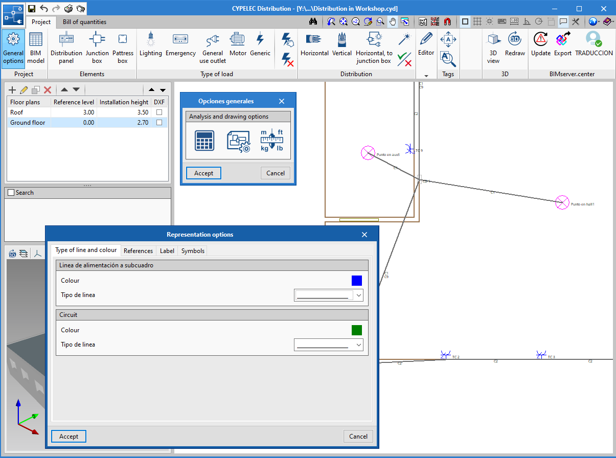Open the globe icon dropdown
Viewport: 616px width, 458px height.
point(594,21)
